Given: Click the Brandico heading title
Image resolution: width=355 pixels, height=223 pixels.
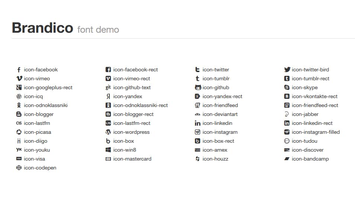Looking at the screenshot, I should (x=42, y=28).
